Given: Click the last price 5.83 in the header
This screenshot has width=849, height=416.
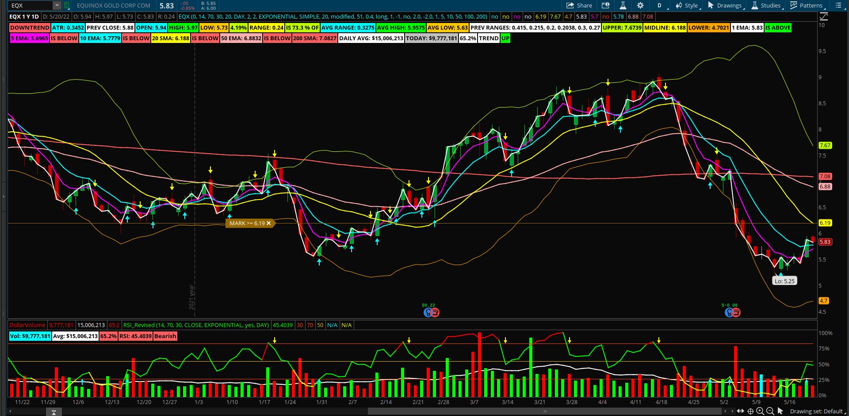Looking at the screenshot, I should pos(167,6).
